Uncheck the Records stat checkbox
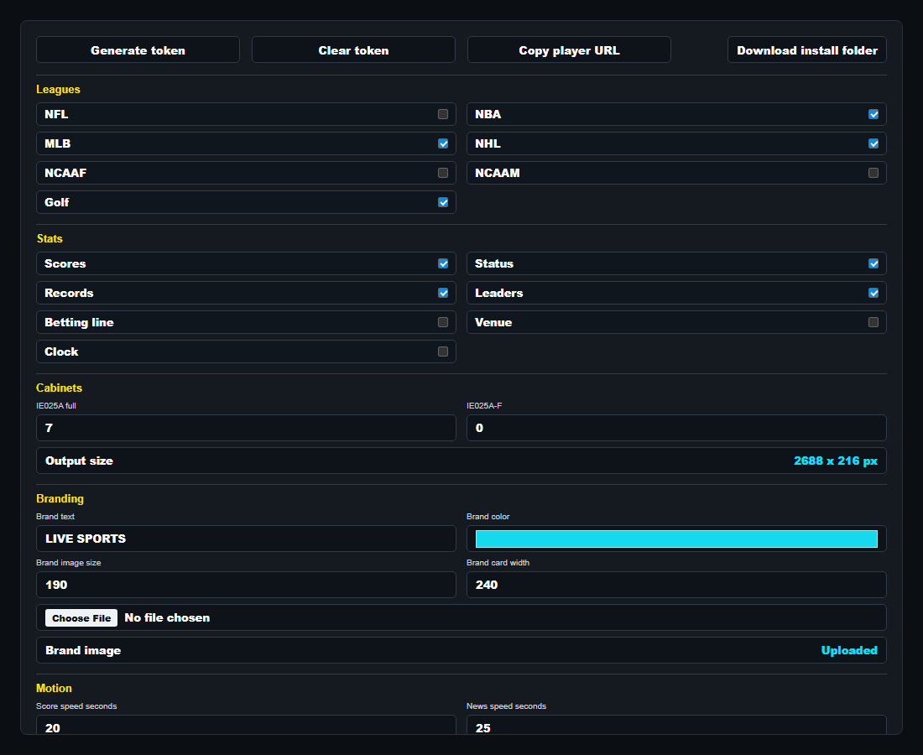 click(x=443, y=293)
